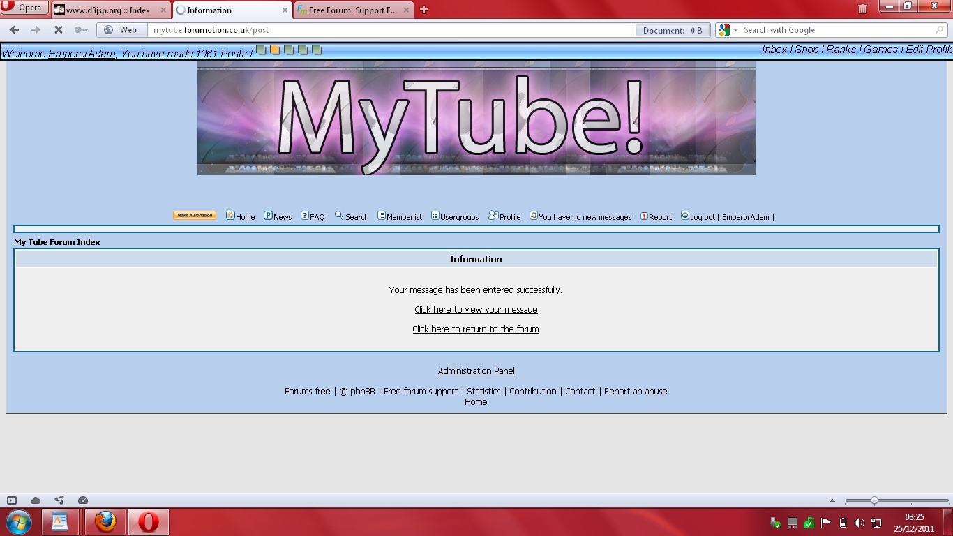The image size is (953, 536).
Task: Open Forums free footer link
Action: tap(307, 392)
